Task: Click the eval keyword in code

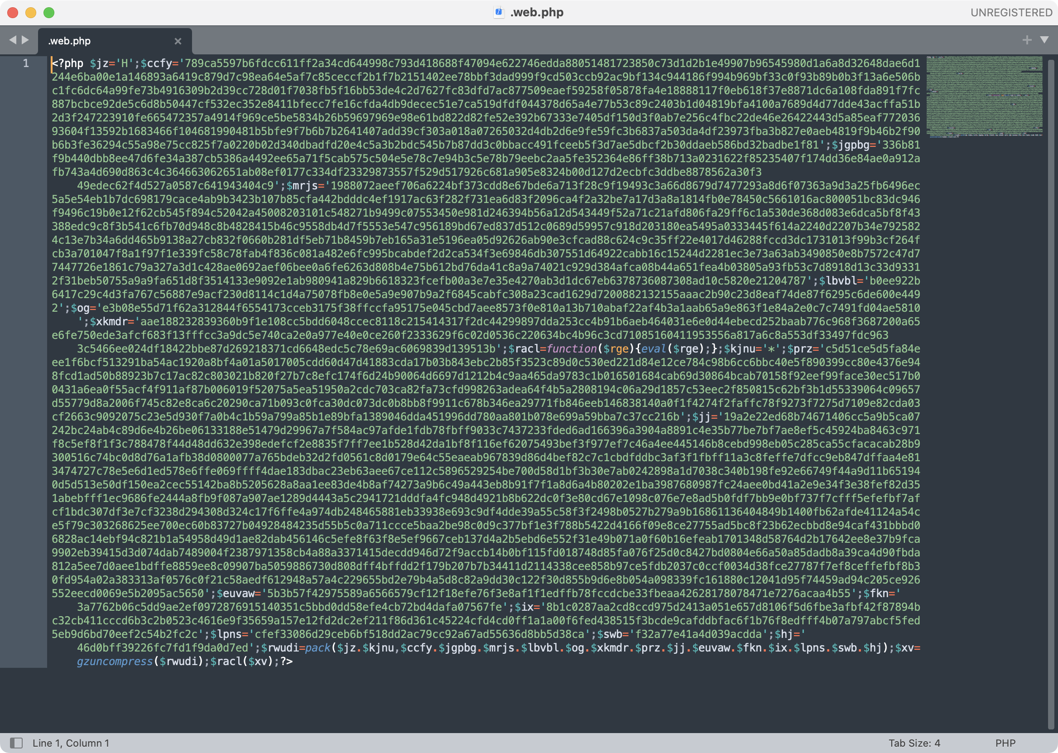Action: (654, 349)
